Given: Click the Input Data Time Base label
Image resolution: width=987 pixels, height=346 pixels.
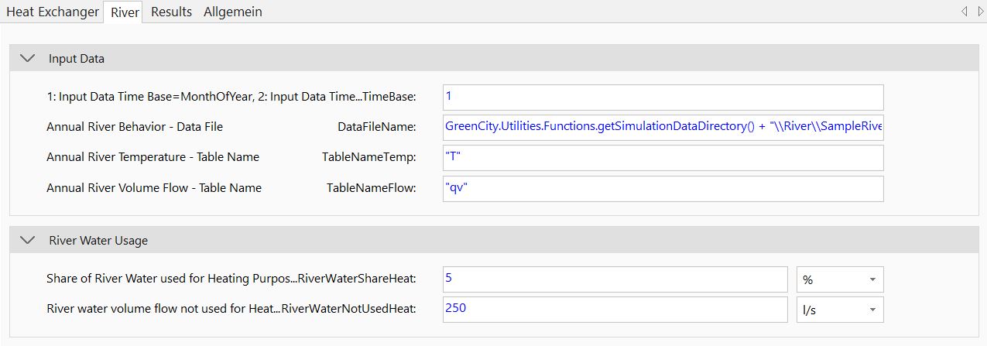Looking at the screenshot, I should coord(231,96).
